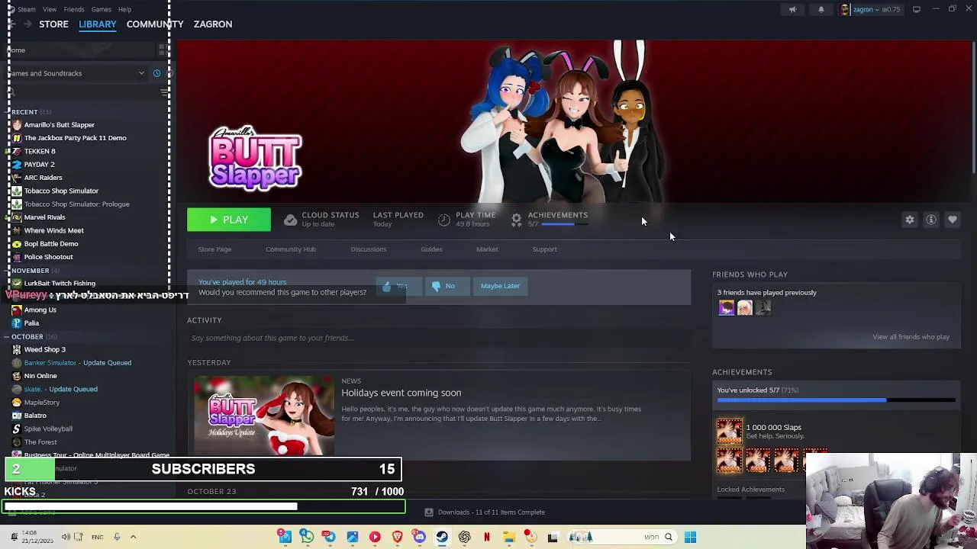Navigate back with the arrow icon
This screenshot has width=977, height=549.
(11, 24)
